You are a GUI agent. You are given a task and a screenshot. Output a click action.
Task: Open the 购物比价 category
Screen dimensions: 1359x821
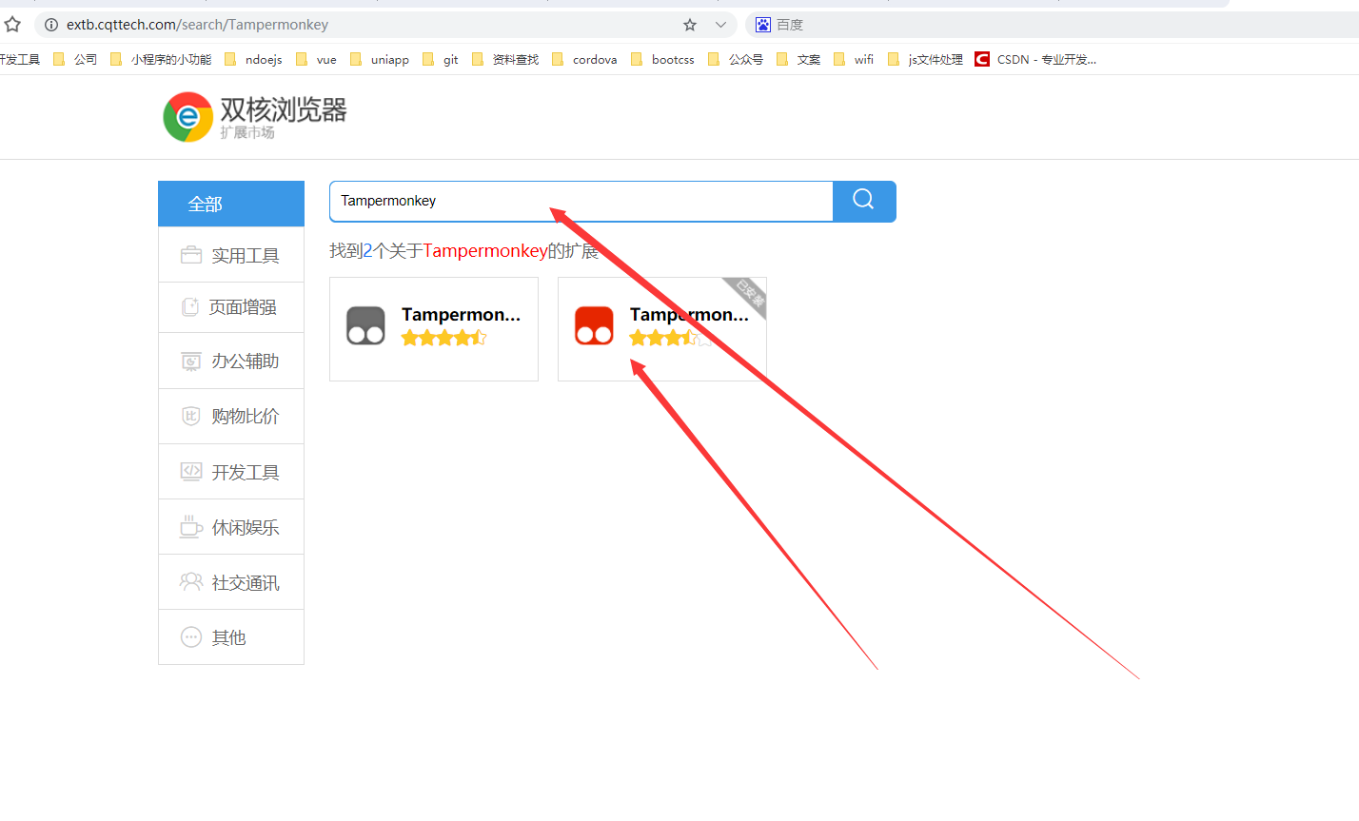231,416
